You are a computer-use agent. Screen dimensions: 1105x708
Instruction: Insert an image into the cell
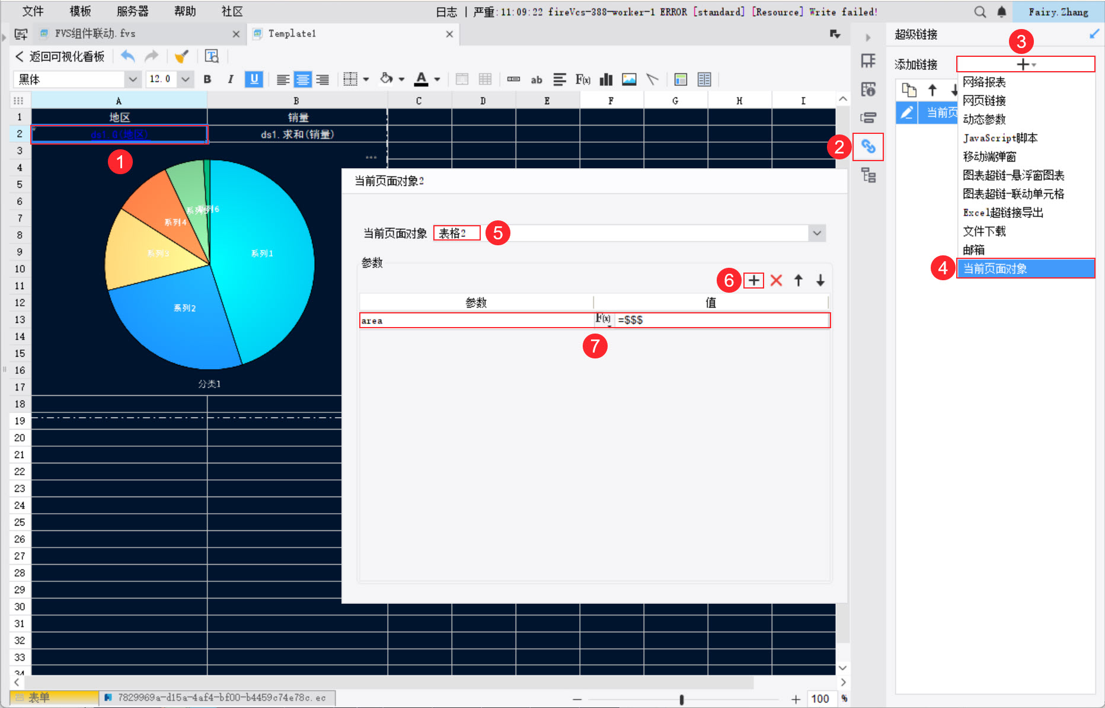(x=629, y=79)
